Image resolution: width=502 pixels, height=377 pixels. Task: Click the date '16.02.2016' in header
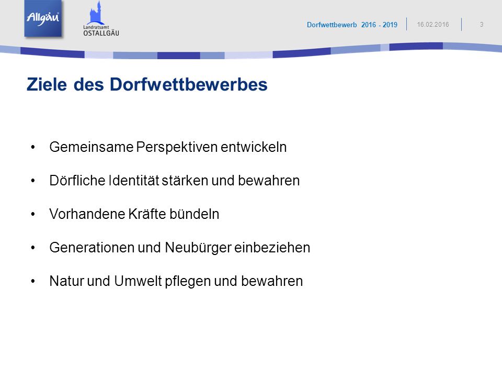point(432,25)
